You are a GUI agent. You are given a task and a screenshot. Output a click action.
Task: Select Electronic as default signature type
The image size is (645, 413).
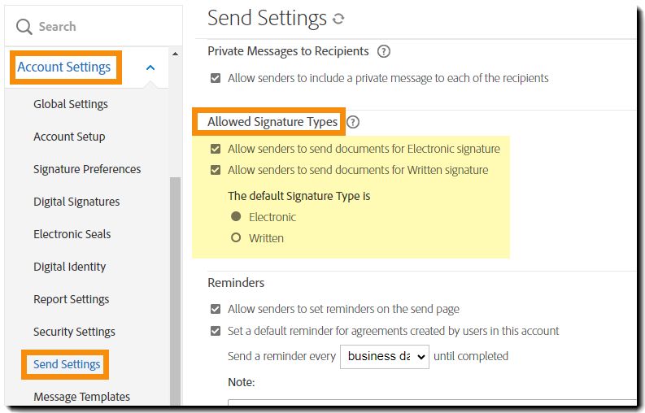(x=236, y=217)
